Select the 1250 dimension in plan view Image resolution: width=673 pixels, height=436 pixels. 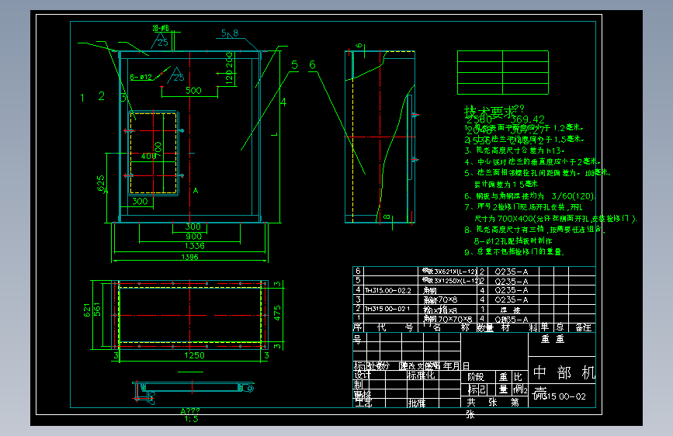pyautogui.click(x=194, y=355)
